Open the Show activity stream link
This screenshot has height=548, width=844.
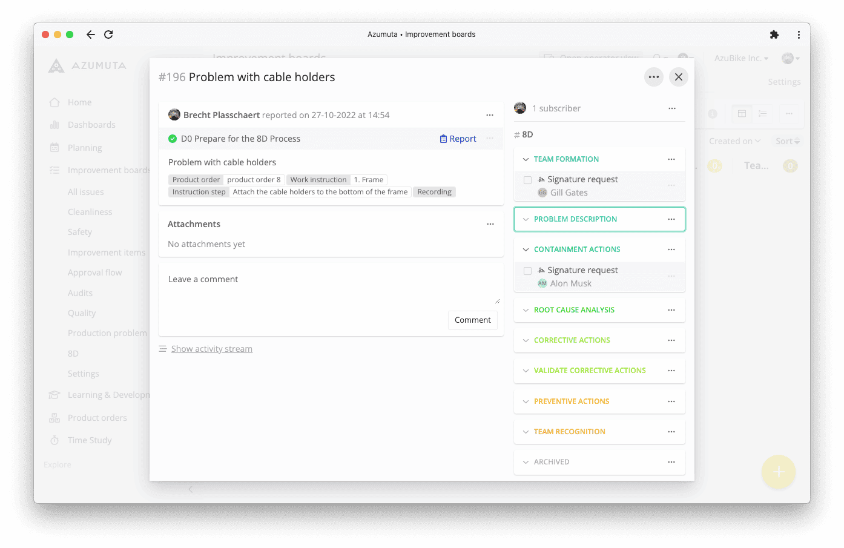coord(211,348)
